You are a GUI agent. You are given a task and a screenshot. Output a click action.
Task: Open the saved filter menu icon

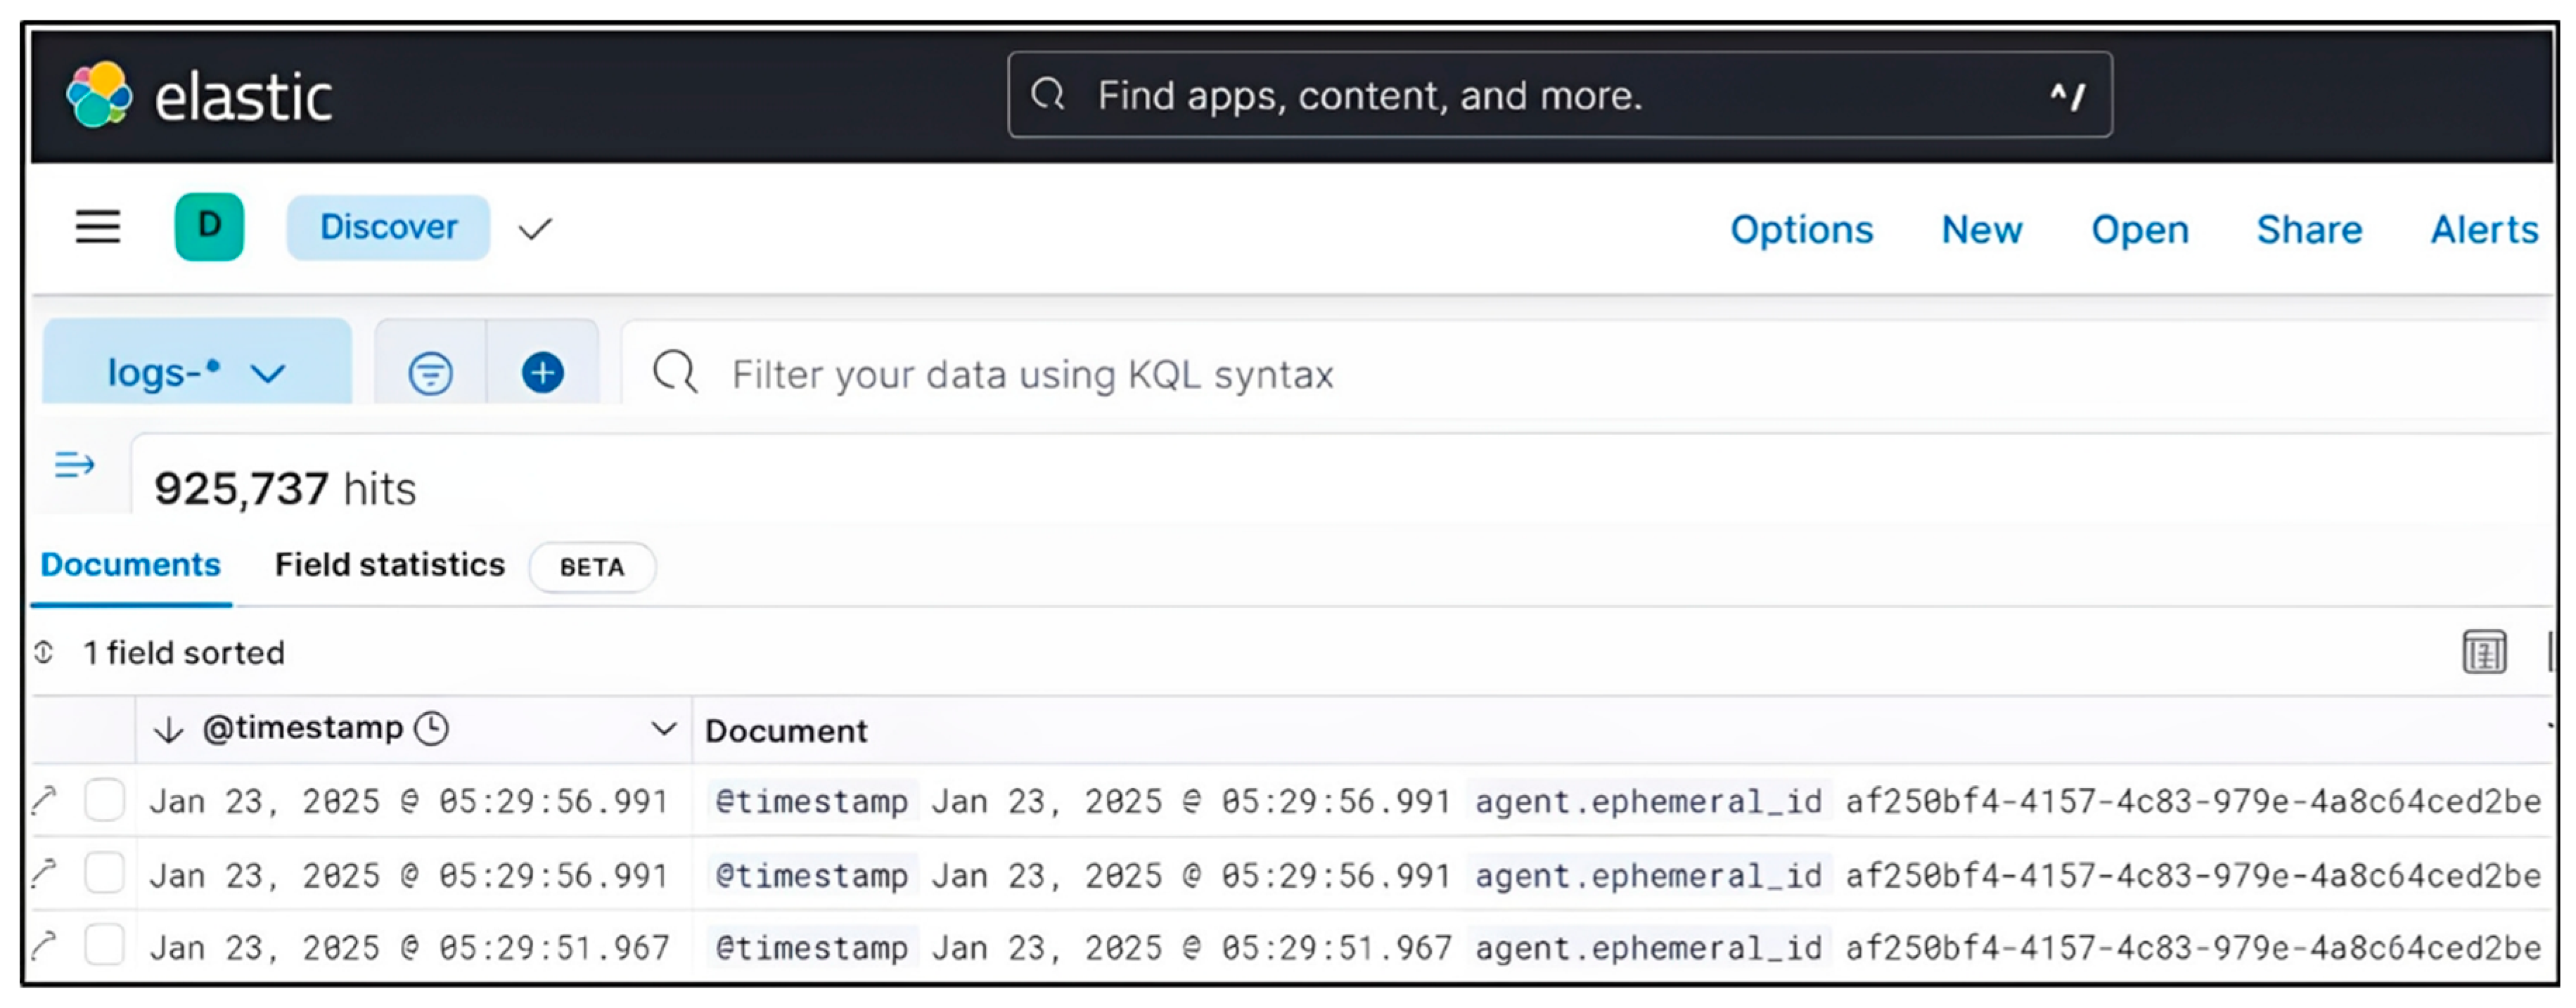pyautogui.click(x=431, y=374)
